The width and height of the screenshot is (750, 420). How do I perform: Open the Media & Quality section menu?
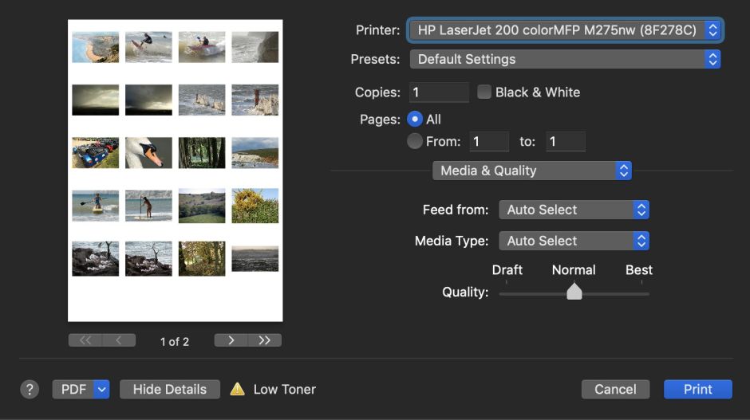pos(531,171)
